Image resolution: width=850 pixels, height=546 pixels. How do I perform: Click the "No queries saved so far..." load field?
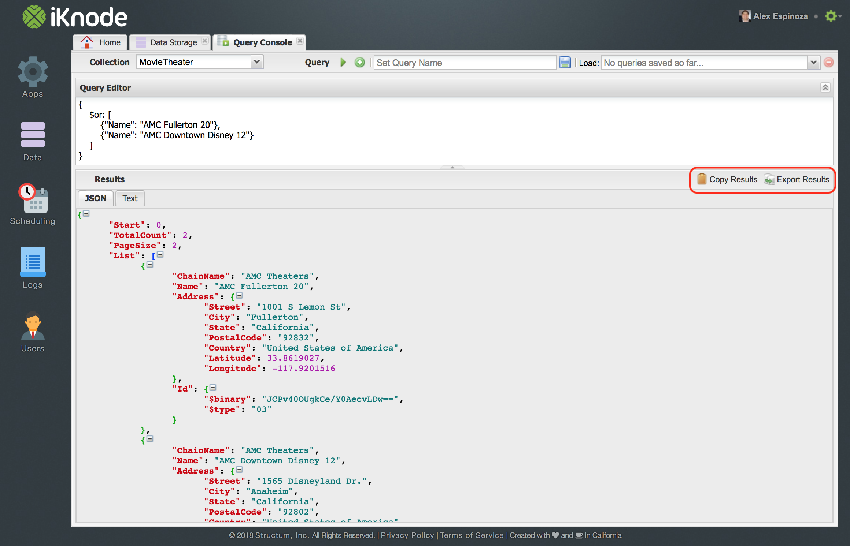pyautogui.click(x=704, y=63)
